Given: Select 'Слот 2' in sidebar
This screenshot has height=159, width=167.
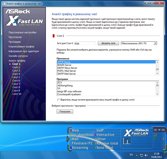Looking at the screenshot, I should click(x=16, y=67).
